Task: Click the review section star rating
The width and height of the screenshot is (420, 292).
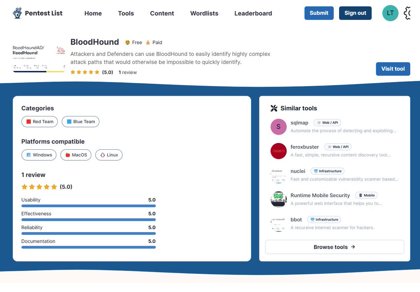Action: [39, 187]
